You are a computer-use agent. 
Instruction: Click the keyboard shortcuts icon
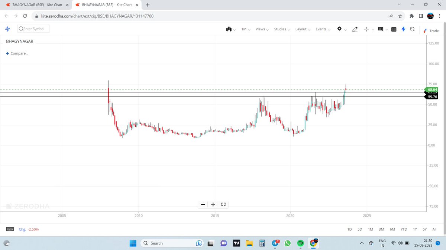(10, 229)
